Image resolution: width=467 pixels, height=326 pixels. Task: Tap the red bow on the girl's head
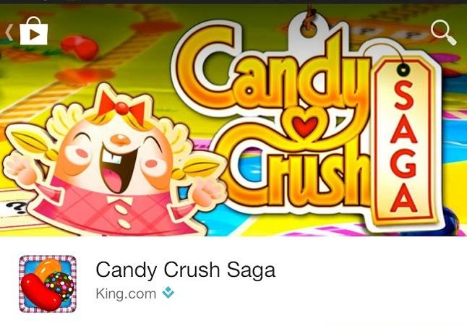(121, 108)
